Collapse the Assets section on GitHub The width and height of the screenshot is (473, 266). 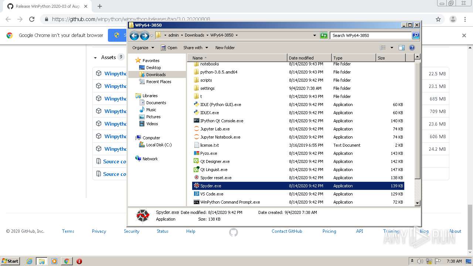95,58
